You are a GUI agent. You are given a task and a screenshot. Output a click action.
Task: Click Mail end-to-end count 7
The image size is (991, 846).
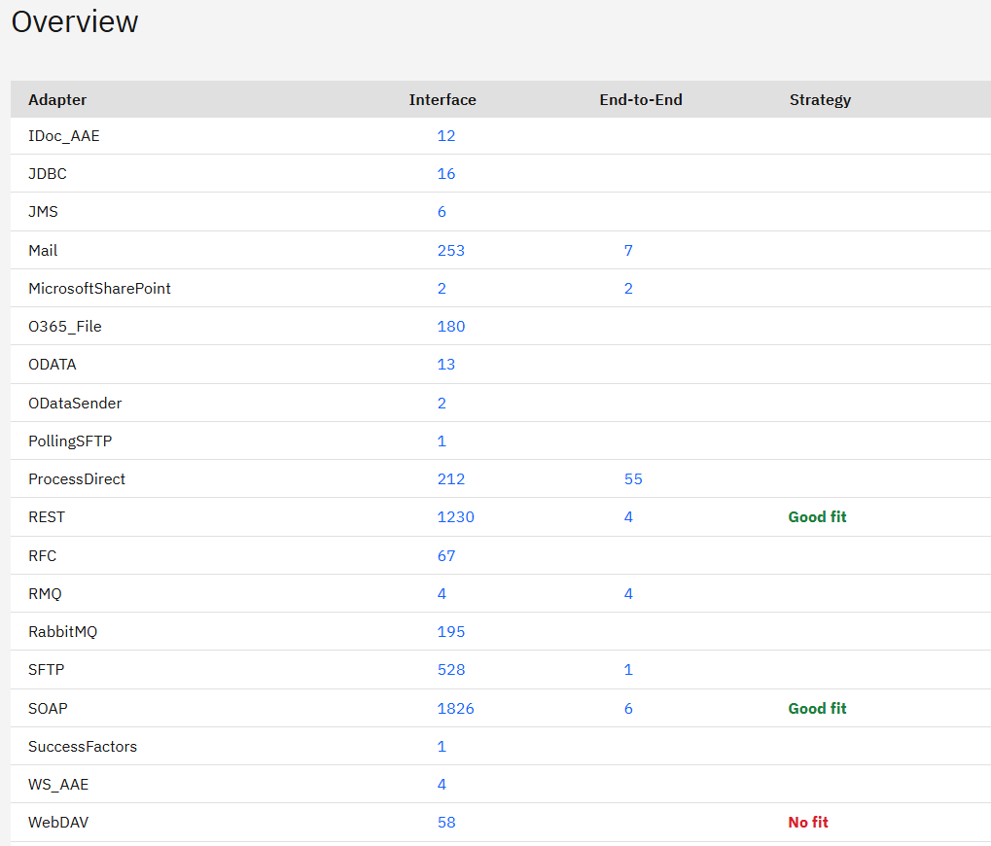pos(628,251)
